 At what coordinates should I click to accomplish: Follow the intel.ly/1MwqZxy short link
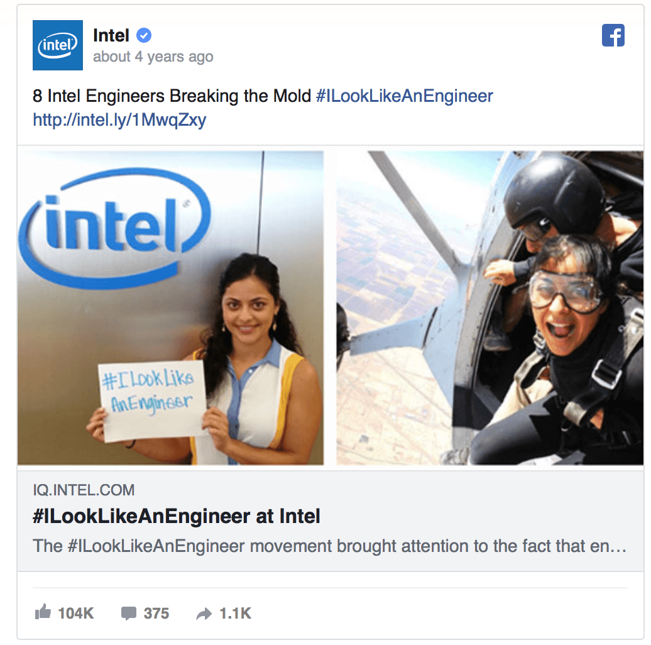119,120
